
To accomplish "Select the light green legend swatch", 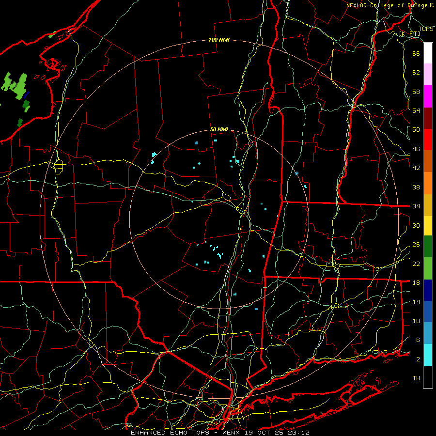I will 428,268.
